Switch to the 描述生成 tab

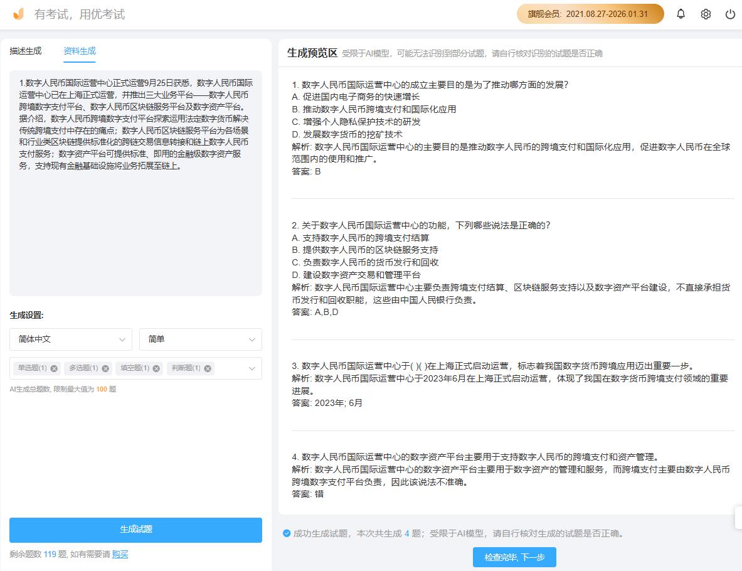(x=25, y=51)
